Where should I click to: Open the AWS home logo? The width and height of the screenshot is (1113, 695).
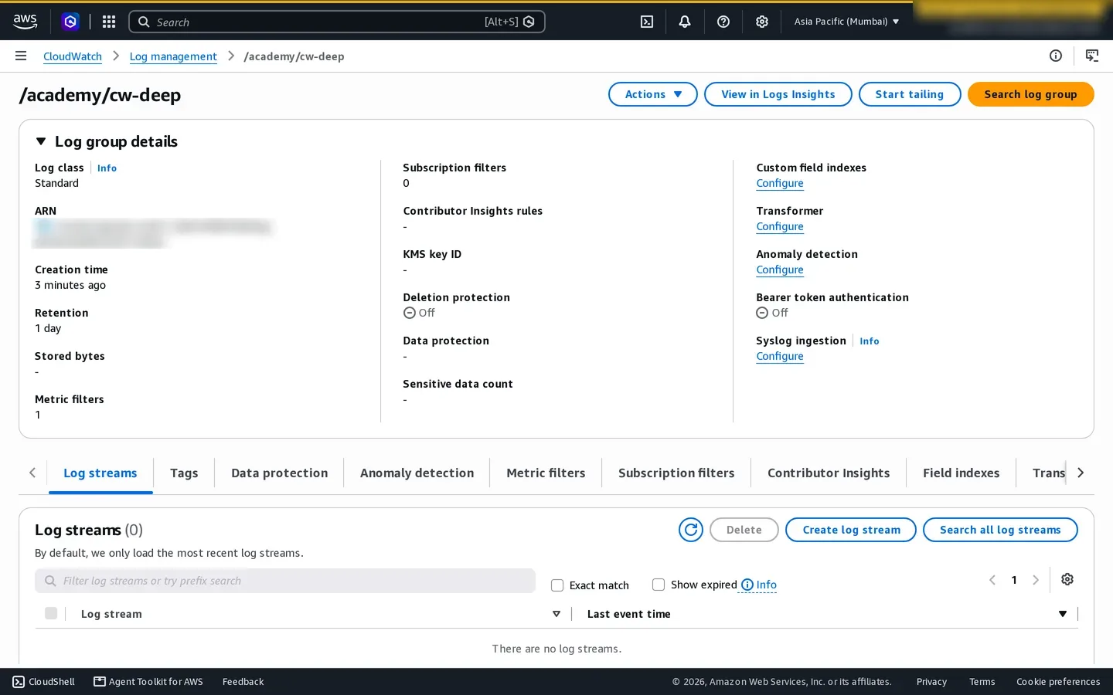pos(25,22)
